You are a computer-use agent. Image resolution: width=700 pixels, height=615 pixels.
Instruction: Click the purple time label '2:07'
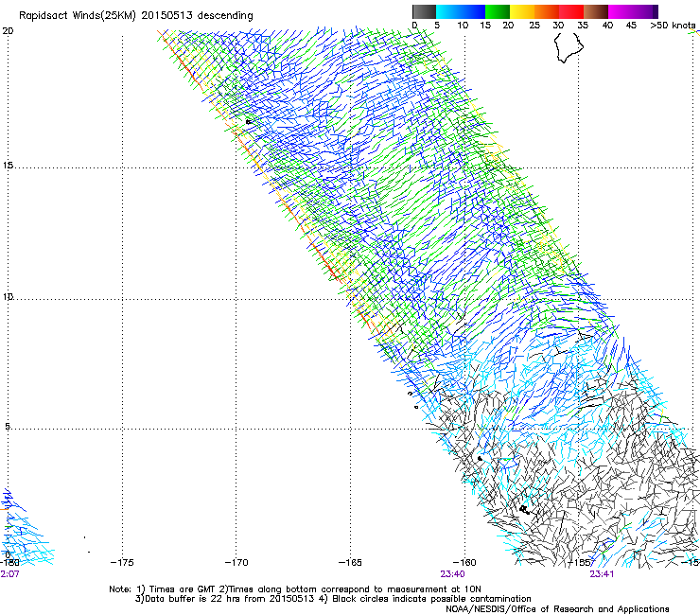[x=9, y=574]
